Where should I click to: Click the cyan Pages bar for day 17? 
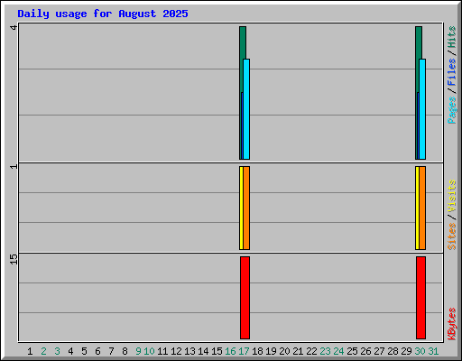point(246,109)
